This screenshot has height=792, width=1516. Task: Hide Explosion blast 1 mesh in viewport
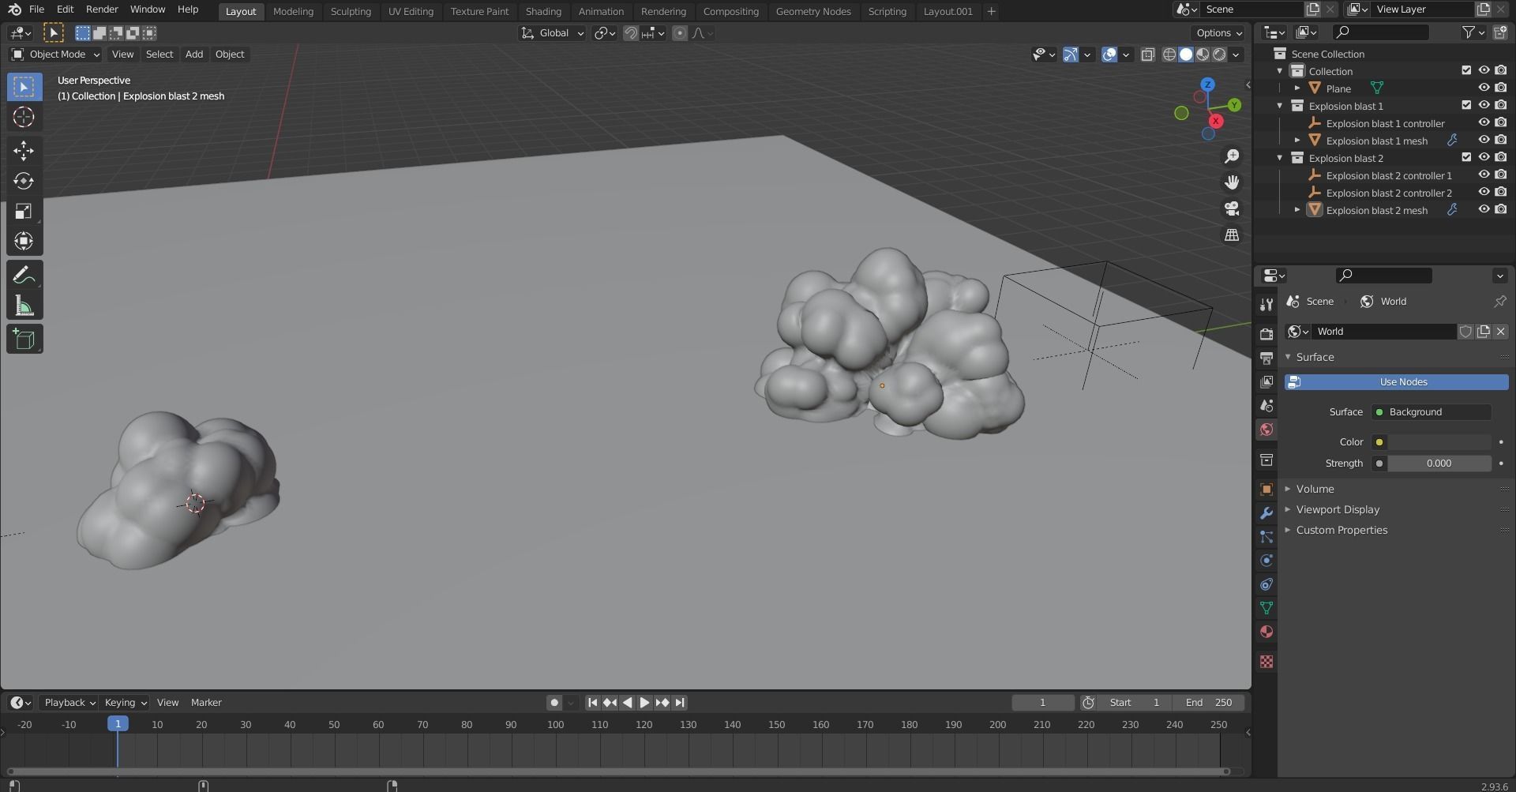coord(1484,140)
